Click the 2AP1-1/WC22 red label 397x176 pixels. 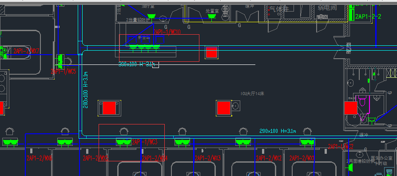pyautogui.click(x=341, y=146)
